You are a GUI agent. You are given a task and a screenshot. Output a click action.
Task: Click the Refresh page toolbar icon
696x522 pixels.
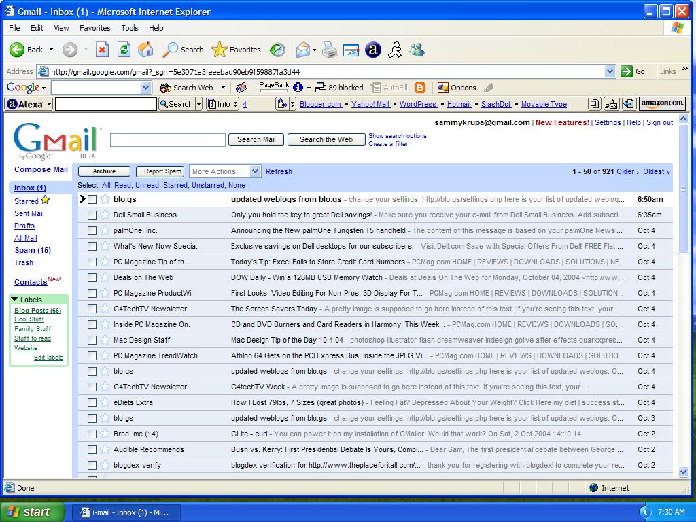(x=124, y=50)
